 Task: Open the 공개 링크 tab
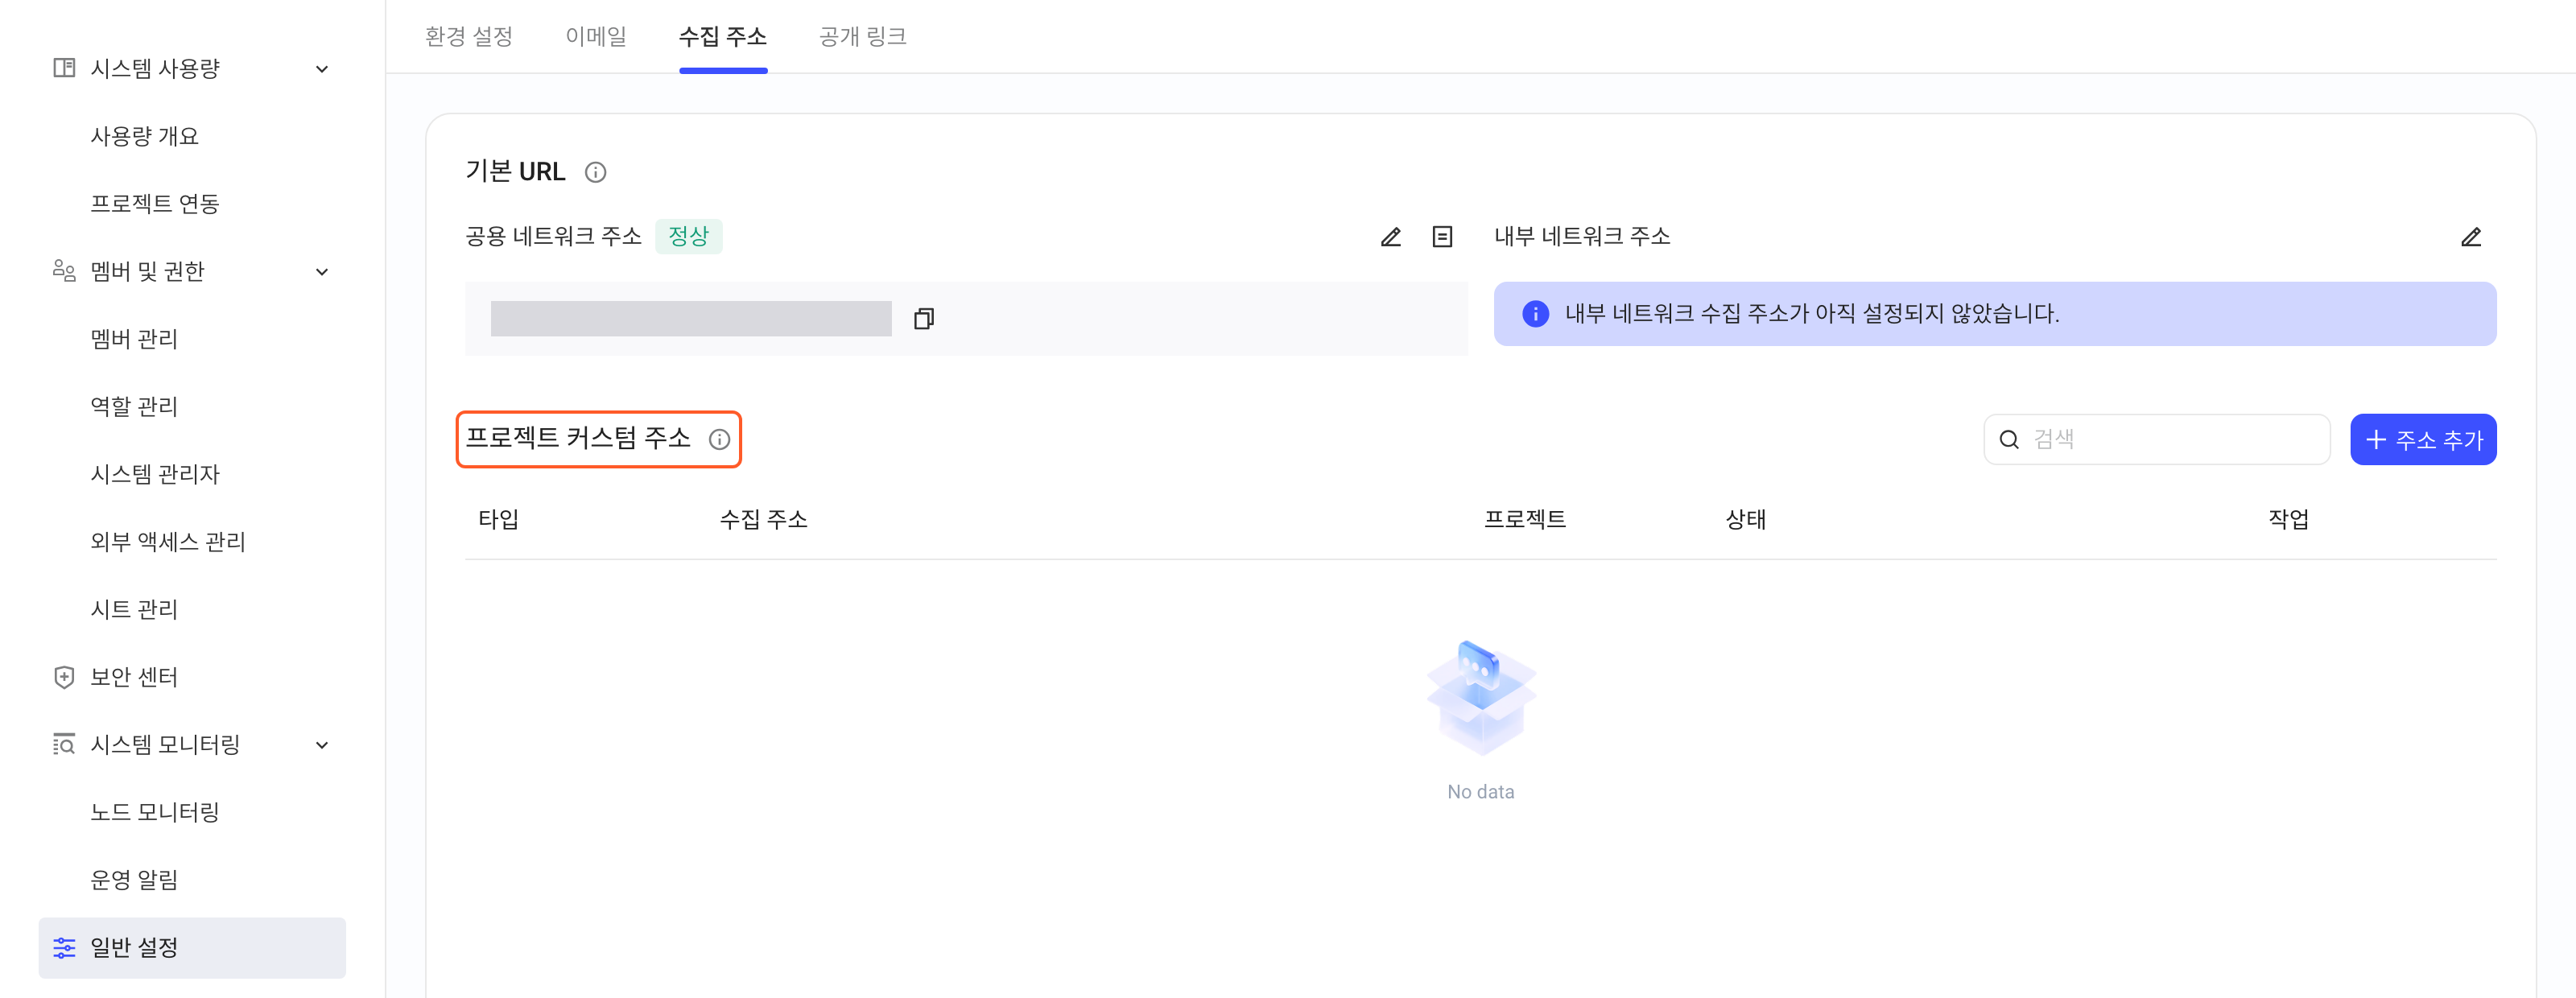tap(863, 37)
